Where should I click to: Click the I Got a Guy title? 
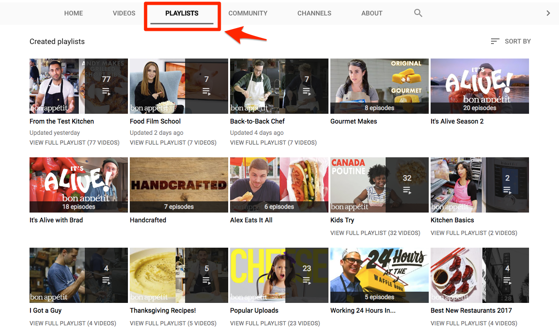point(45,311)
